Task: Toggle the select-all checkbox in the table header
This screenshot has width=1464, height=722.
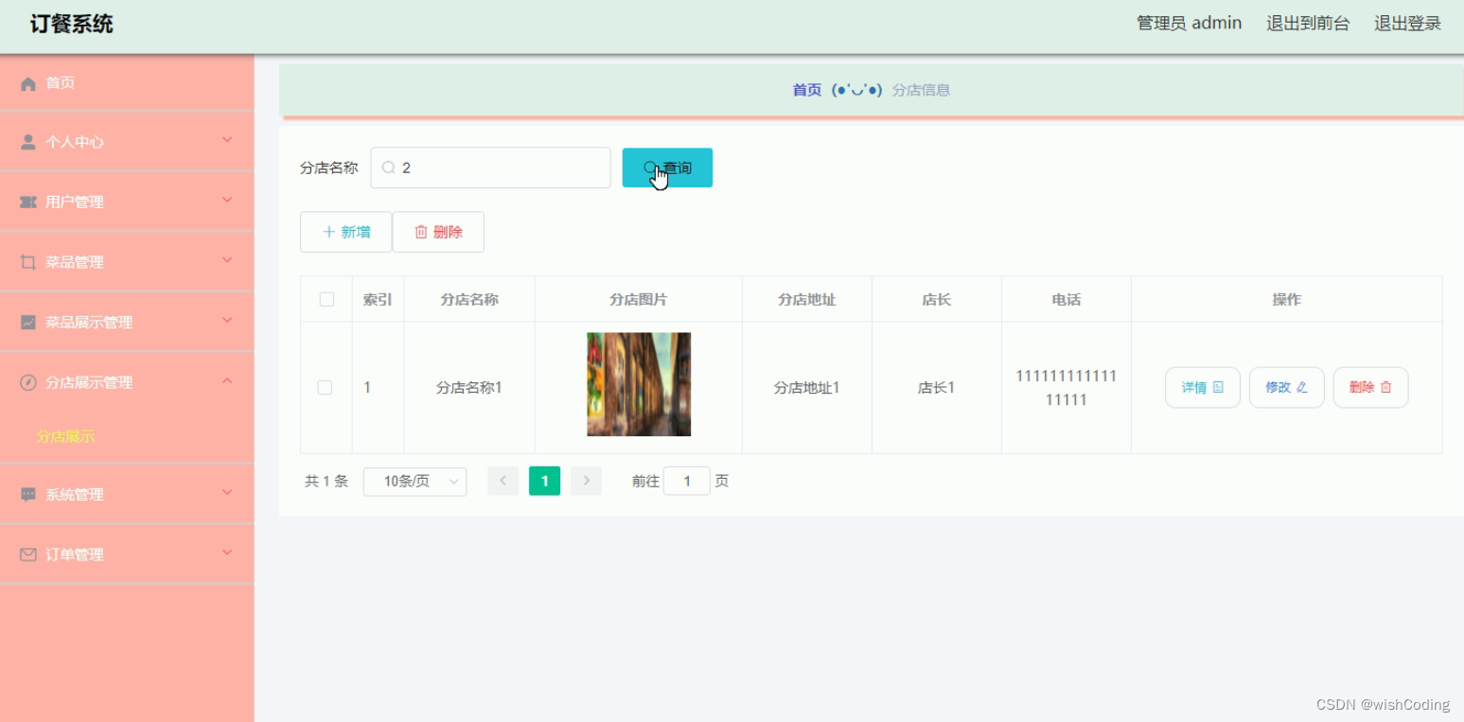Action: pos(326,298)
